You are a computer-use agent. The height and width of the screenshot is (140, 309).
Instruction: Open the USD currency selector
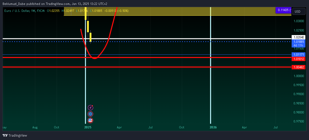click(x=299, y=12)
